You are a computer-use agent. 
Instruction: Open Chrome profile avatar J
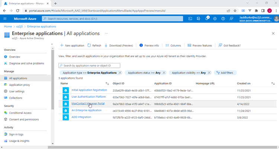(x=270, y=11)
